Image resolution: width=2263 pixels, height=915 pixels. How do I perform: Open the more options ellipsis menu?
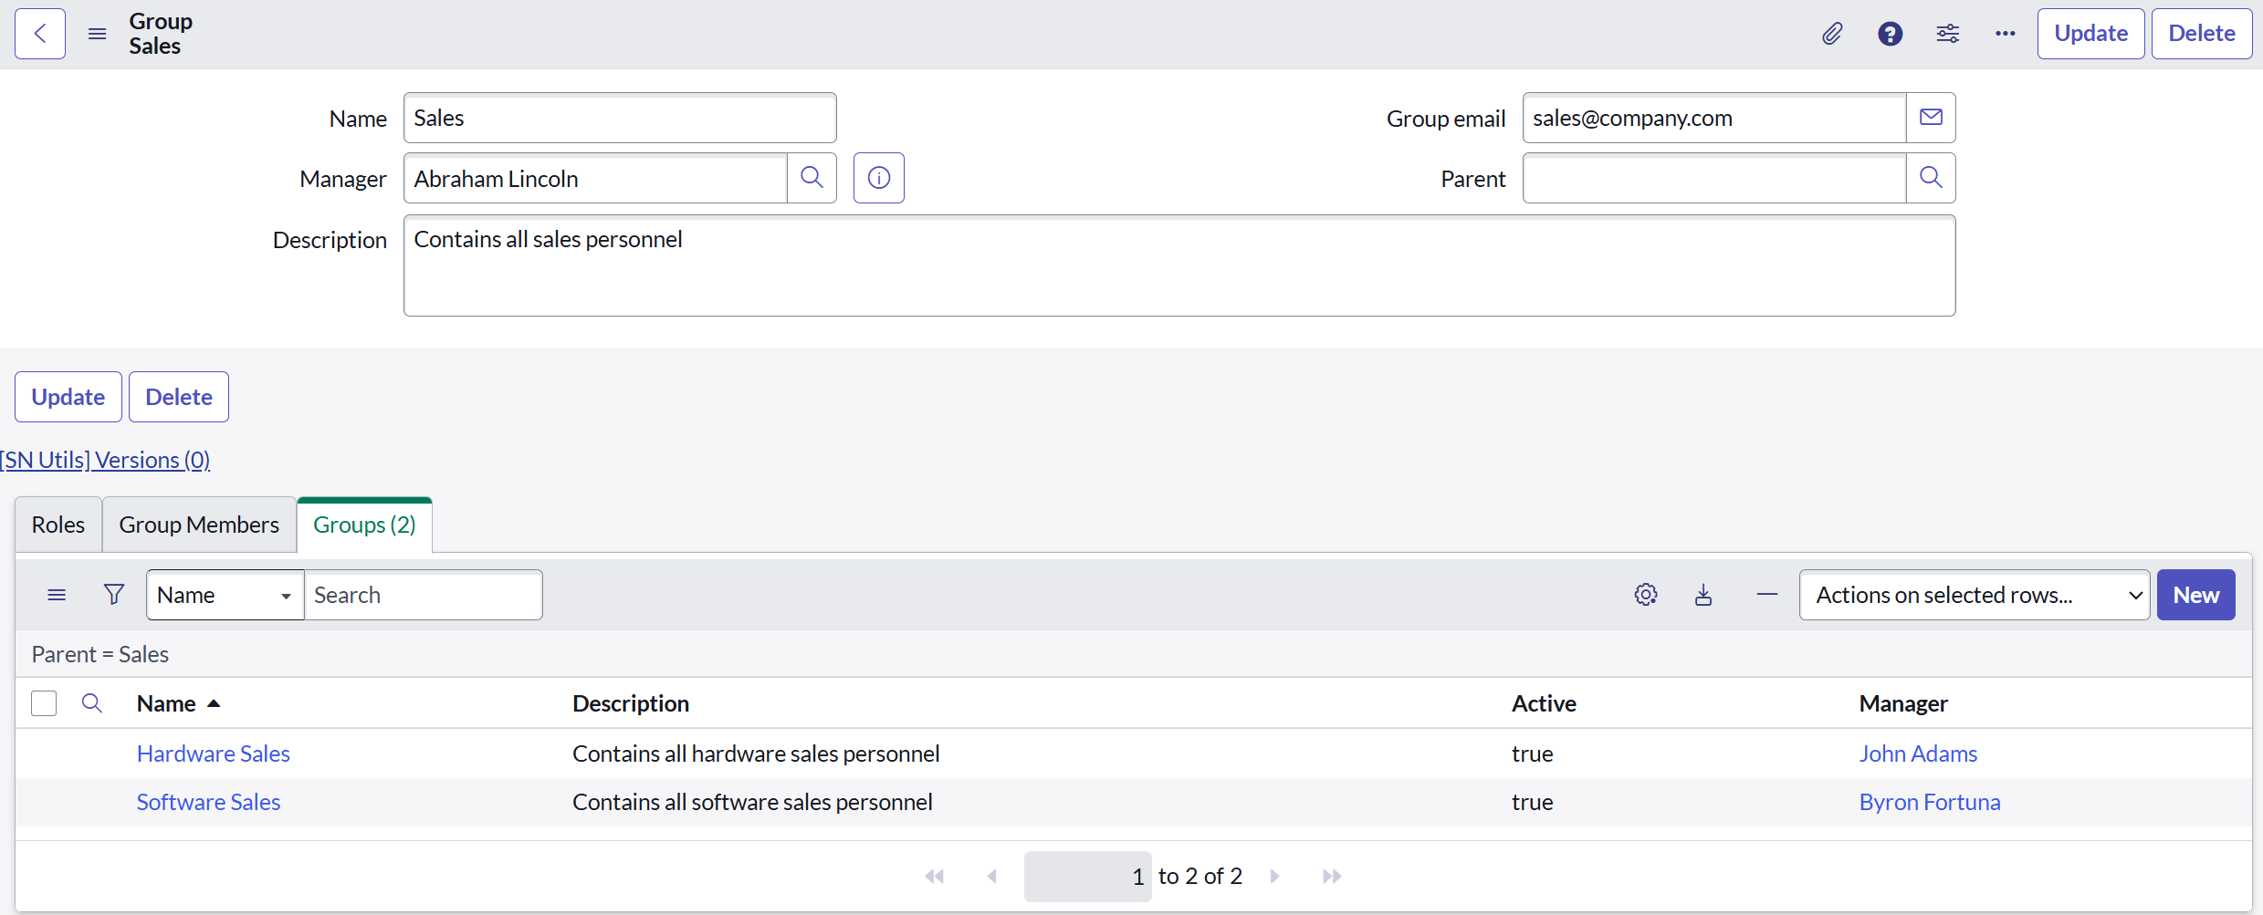[x=2005, y=34]
